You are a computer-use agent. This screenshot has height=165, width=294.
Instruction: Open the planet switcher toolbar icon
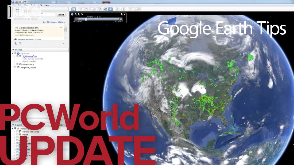click(x=117, y=9)
